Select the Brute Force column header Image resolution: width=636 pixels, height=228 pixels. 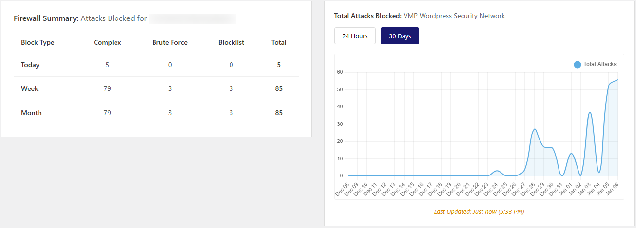170,42
